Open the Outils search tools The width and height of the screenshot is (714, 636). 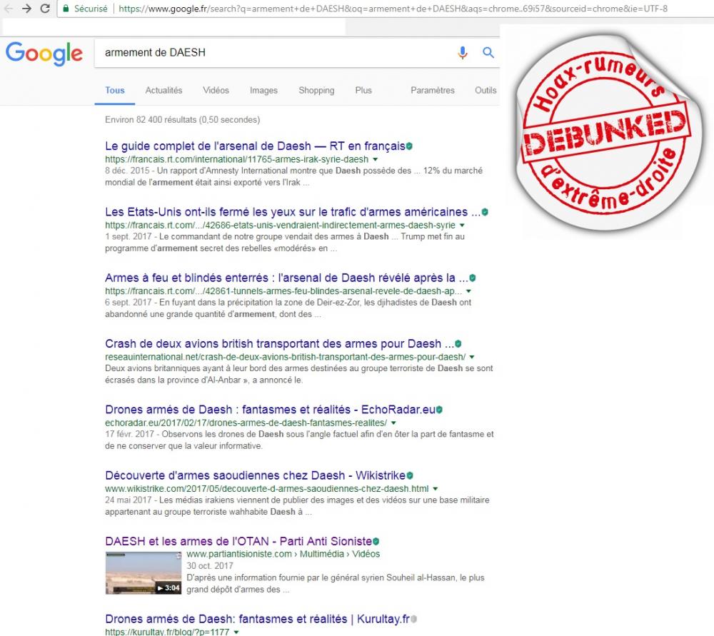coord(486,90)
